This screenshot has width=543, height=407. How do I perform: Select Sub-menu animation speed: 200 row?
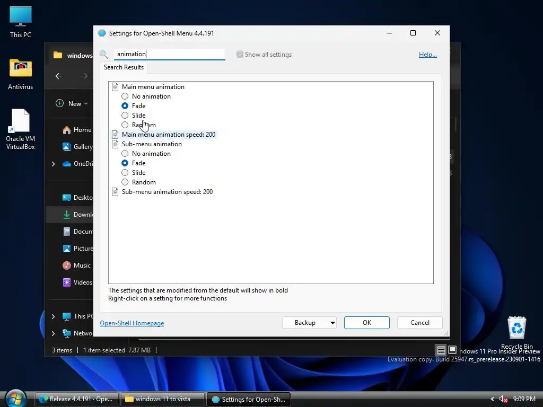(167, 192)
